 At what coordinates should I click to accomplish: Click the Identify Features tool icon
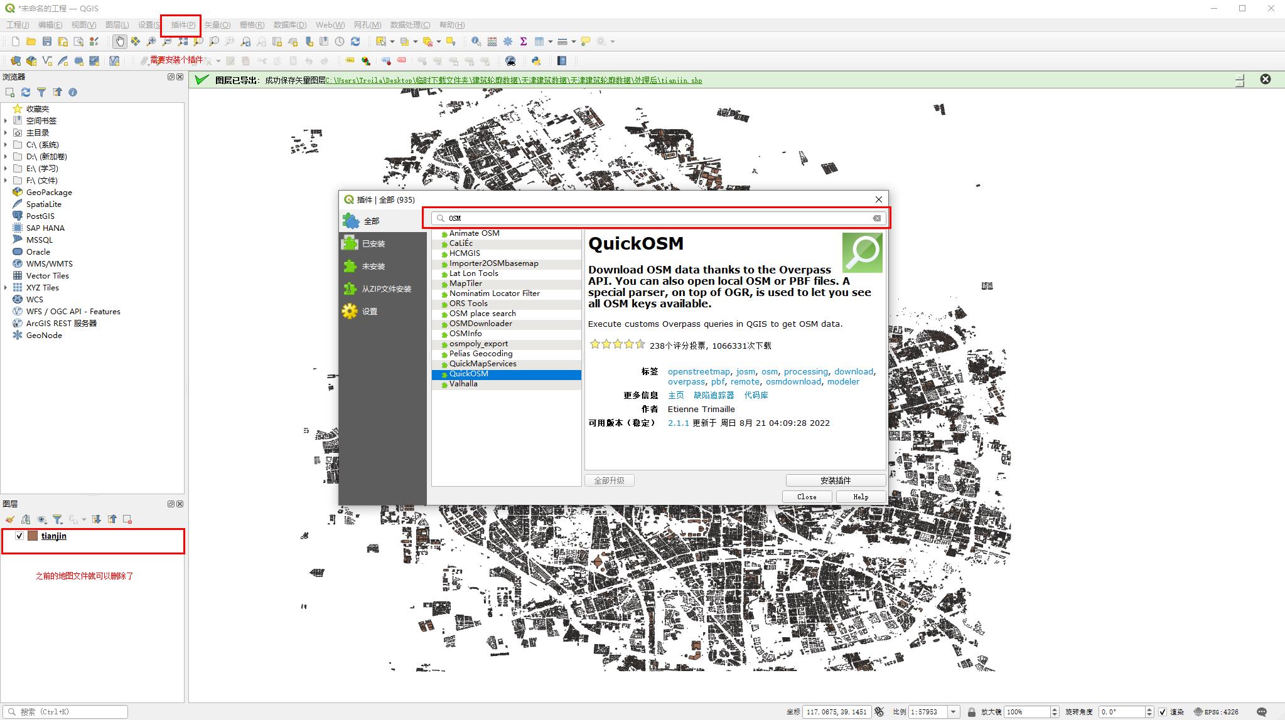[x=476, y=41]
